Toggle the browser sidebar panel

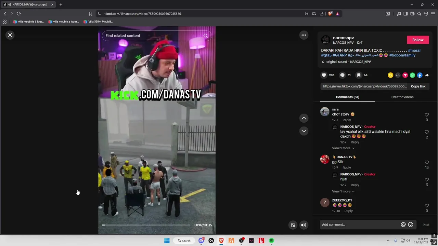pyautogui.click(x=405, y=14)
